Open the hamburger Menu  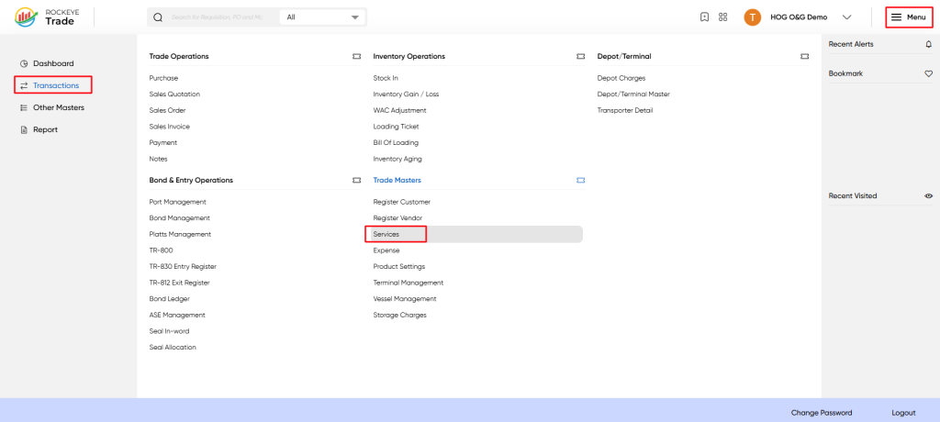tap(909, 17)
